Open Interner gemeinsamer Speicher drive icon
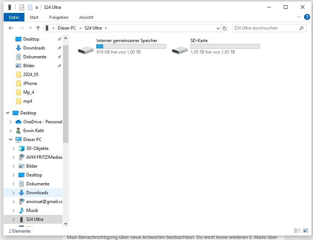The width and height of the screenshot is (313, 240). tap(85, 50)
